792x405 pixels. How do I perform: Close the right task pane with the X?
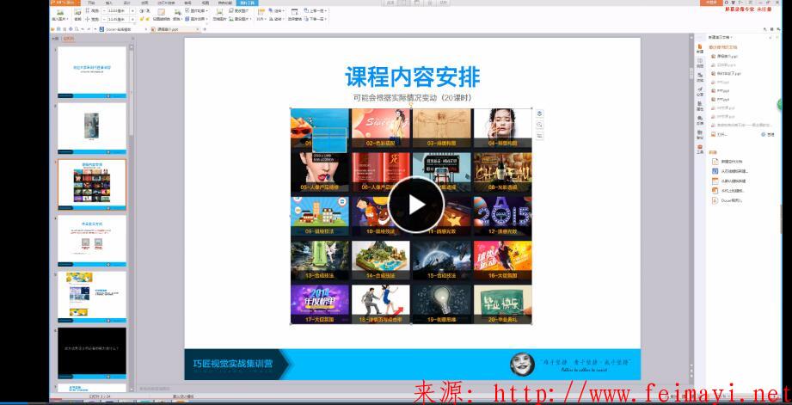click(777, 37)
